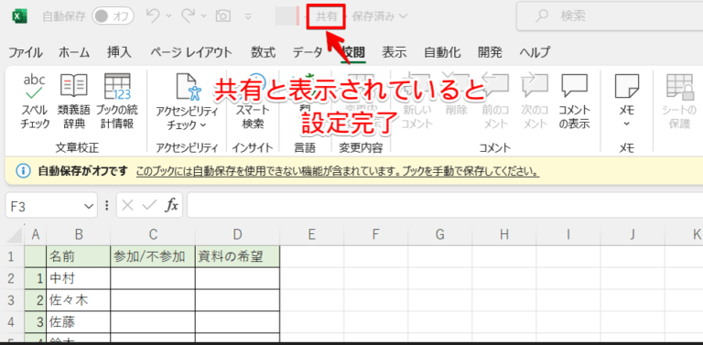Open the 類義語辞典 thesaurus

[73, 102]
